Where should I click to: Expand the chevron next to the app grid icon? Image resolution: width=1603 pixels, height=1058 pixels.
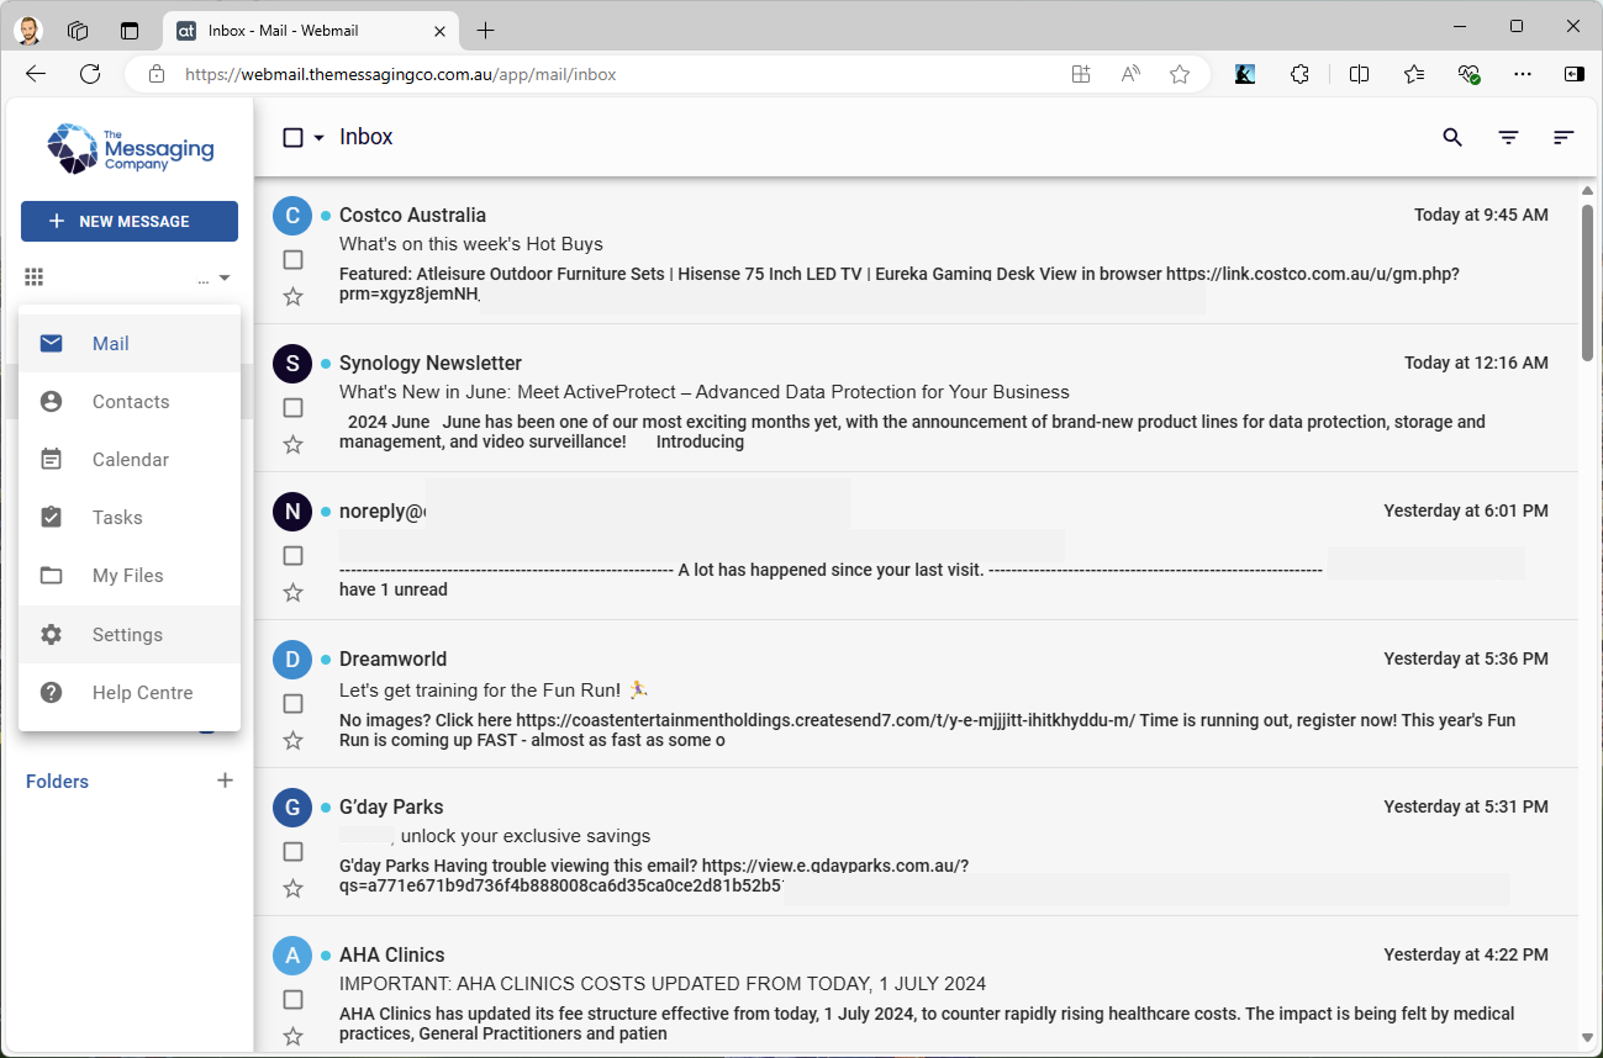pos(225,277)
